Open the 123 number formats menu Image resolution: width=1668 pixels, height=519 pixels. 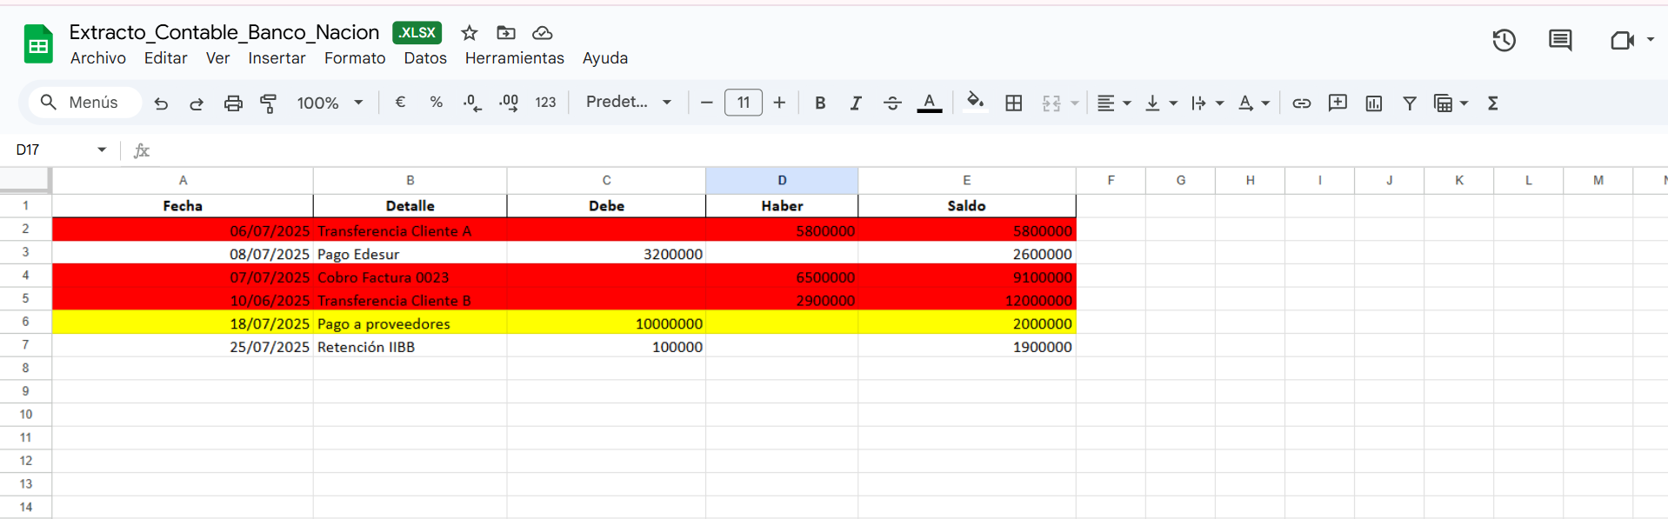click(x=545, y=103)
